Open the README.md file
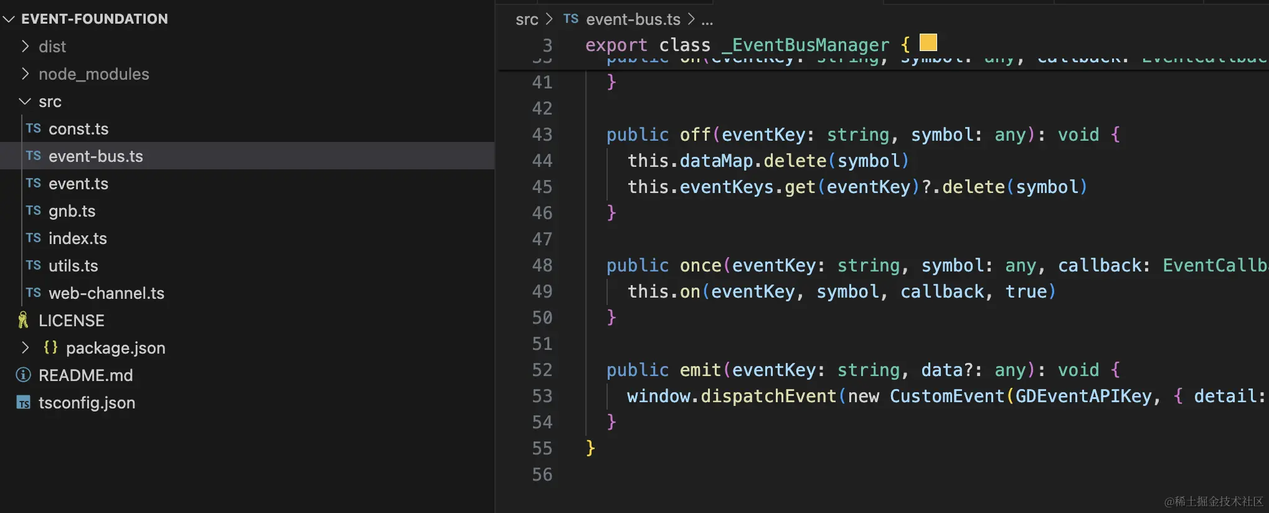This screenshot has width=1269, height=513. coord(86,375)
